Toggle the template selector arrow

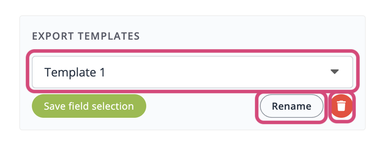[334, 72]
